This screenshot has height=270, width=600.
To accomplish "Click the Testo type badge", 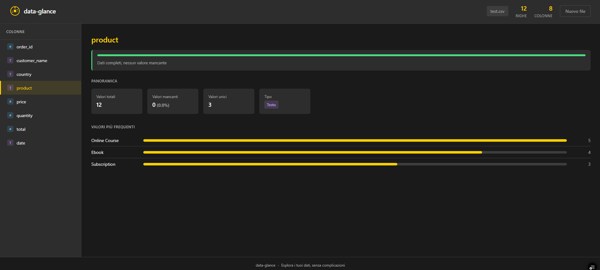I will 271,105.
